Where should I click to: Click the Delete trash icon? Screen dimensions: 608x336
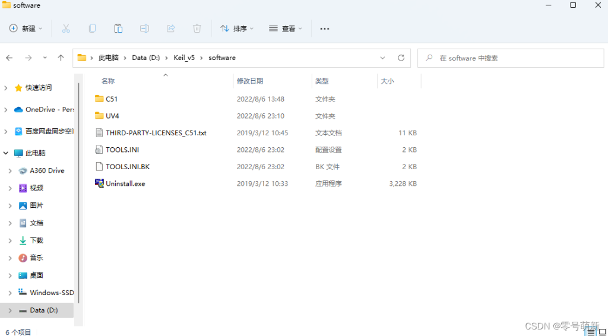[197, 28]
